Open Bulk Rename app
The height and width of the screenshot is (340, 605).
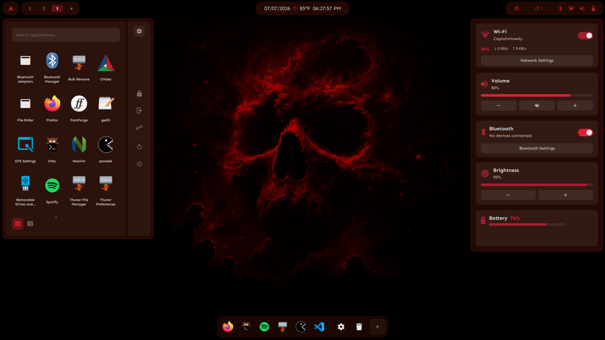(79, 68)
